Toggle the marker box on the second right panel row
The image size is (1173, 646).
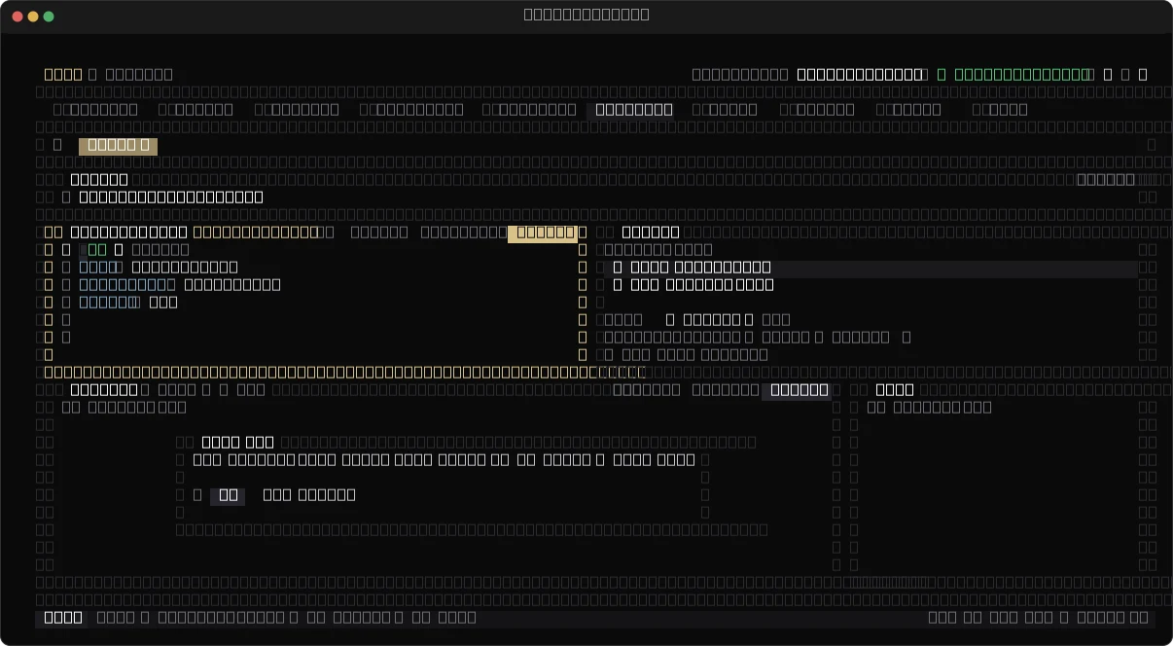[618, 285]
